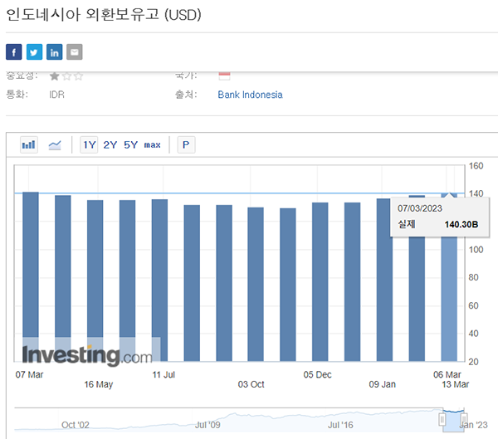Share the page on Facebook

13,52
